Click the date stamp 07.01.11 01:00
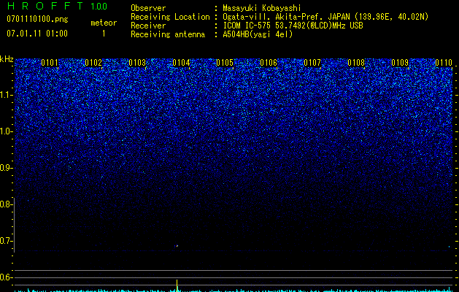The height and width of the screenshot is (292, 459). 37,34
